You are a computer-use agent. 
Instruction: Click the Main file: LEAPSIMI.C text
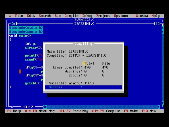point(68,51)
